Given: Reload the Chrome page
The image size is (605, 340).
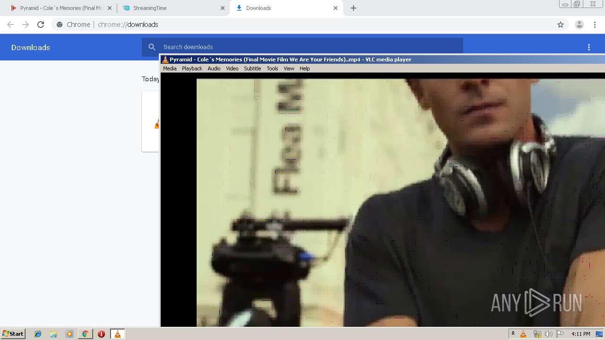Looking at the screenshot, I should point(41,25).
